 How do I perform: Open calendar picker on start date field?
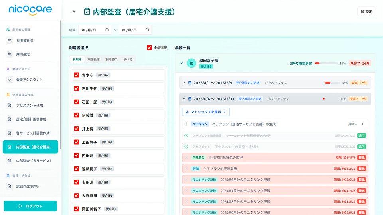[107, 30]
